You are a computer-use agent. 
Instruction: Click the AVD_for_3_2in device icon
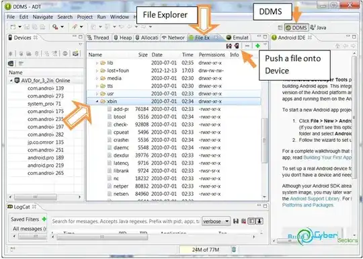click(17, 81)
